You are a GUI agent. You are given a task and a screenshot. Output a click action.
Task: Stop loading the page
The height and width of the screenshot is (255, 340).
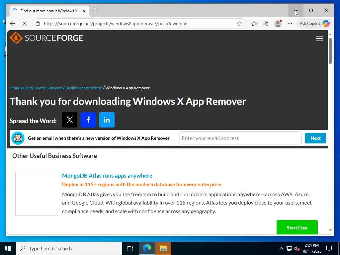point(25,24)
